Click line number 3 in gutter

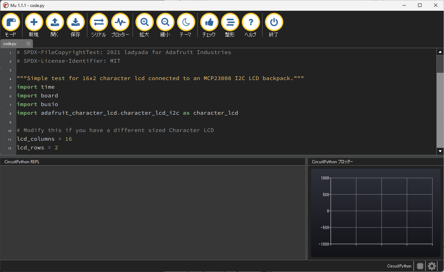pos(10,70)
